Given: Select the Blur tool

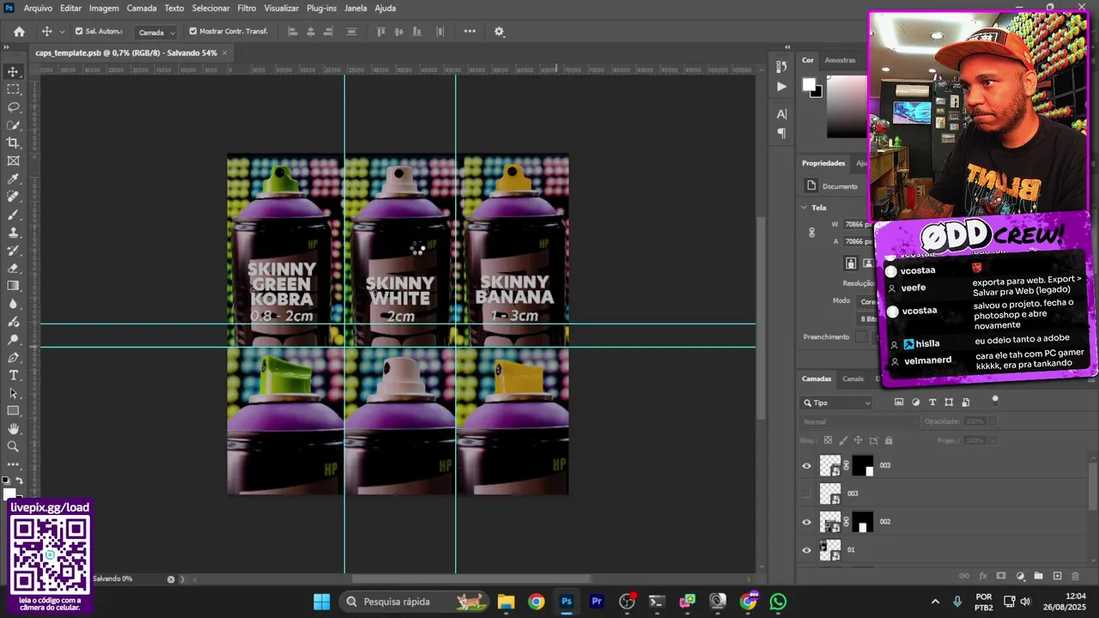Looking at the screenshot, I should (x=13, y=304).
